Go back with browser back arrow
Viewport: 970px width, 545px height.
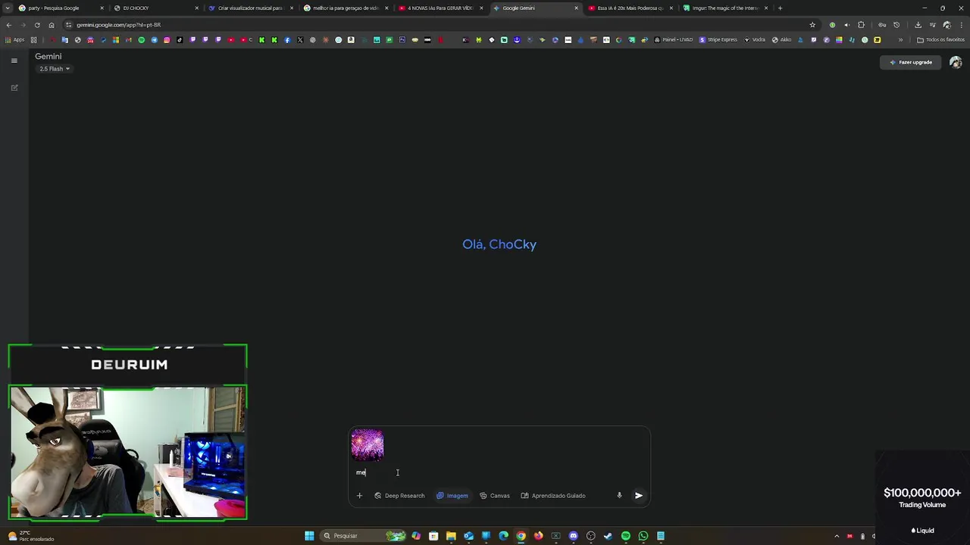(x=8, y=25)
